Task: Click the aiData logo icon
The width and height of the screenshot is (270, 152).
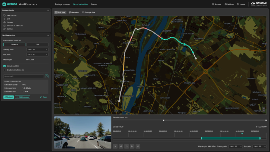Action: 4,4
